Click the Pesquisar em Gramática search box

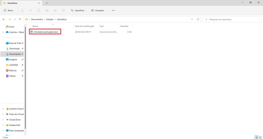point(232,19)
